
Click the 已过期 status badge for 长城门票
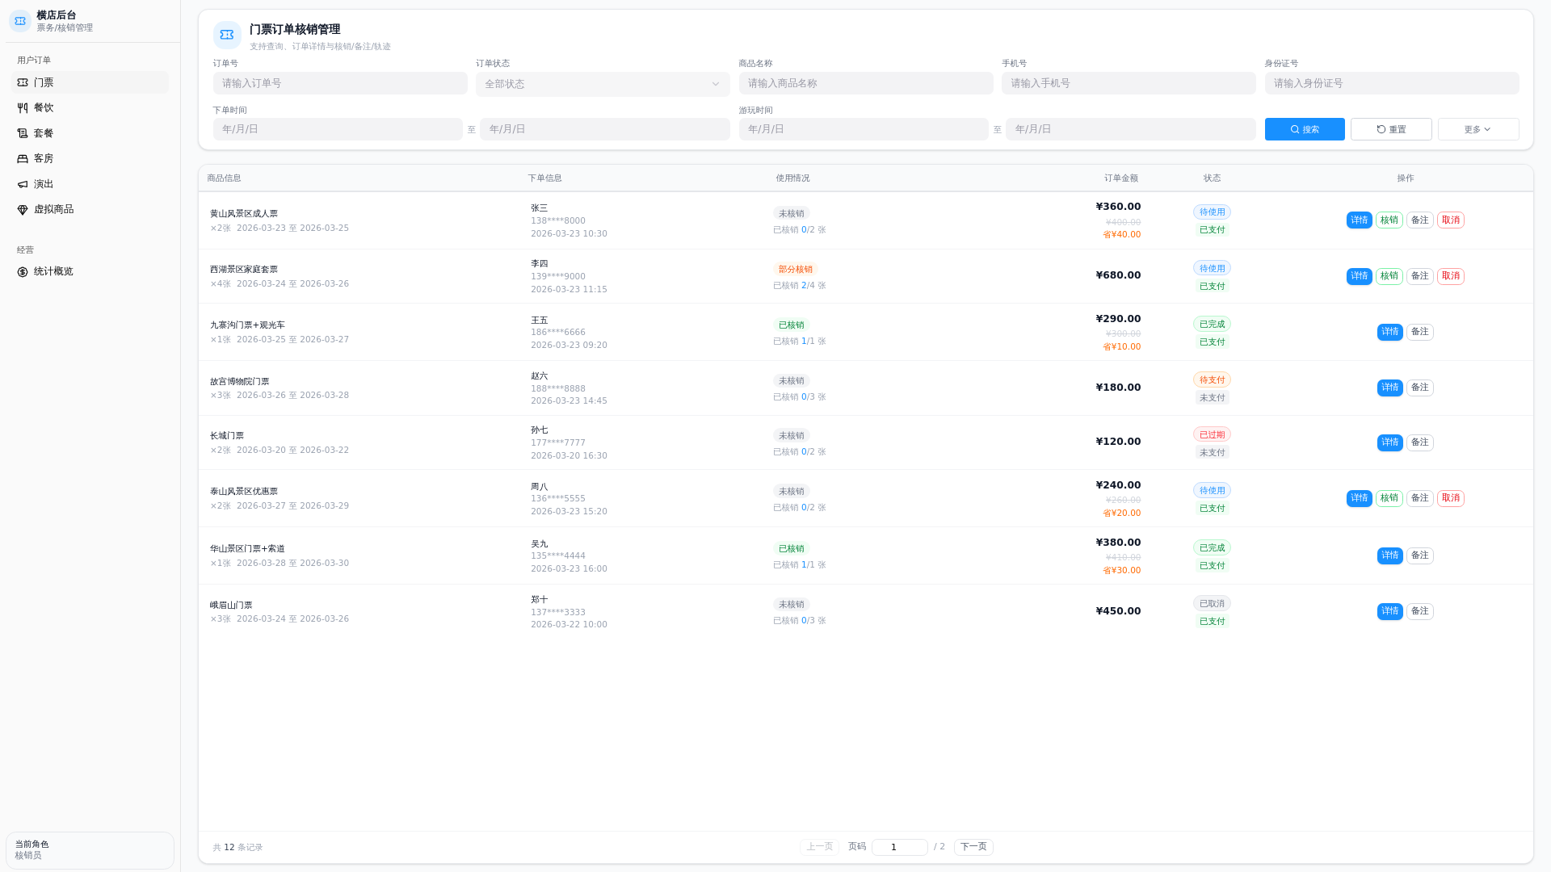click(x=1212, y=434)
